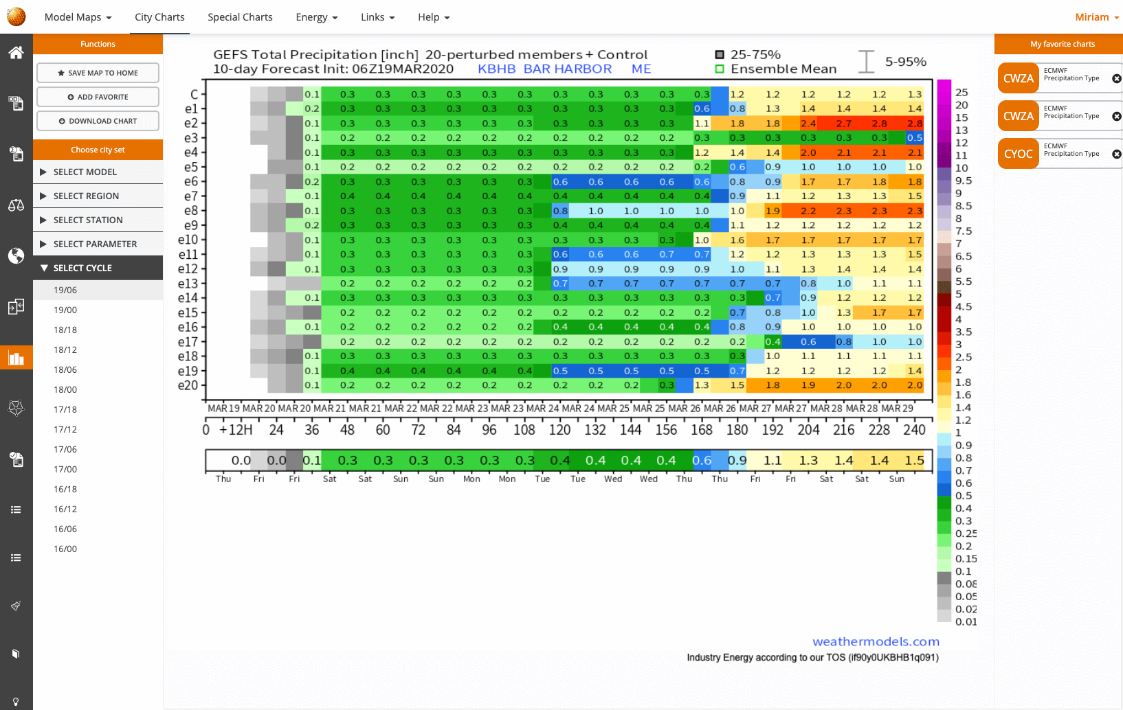Click the globe icon in the sidebar
The image size is (1123, 710).
16,256
